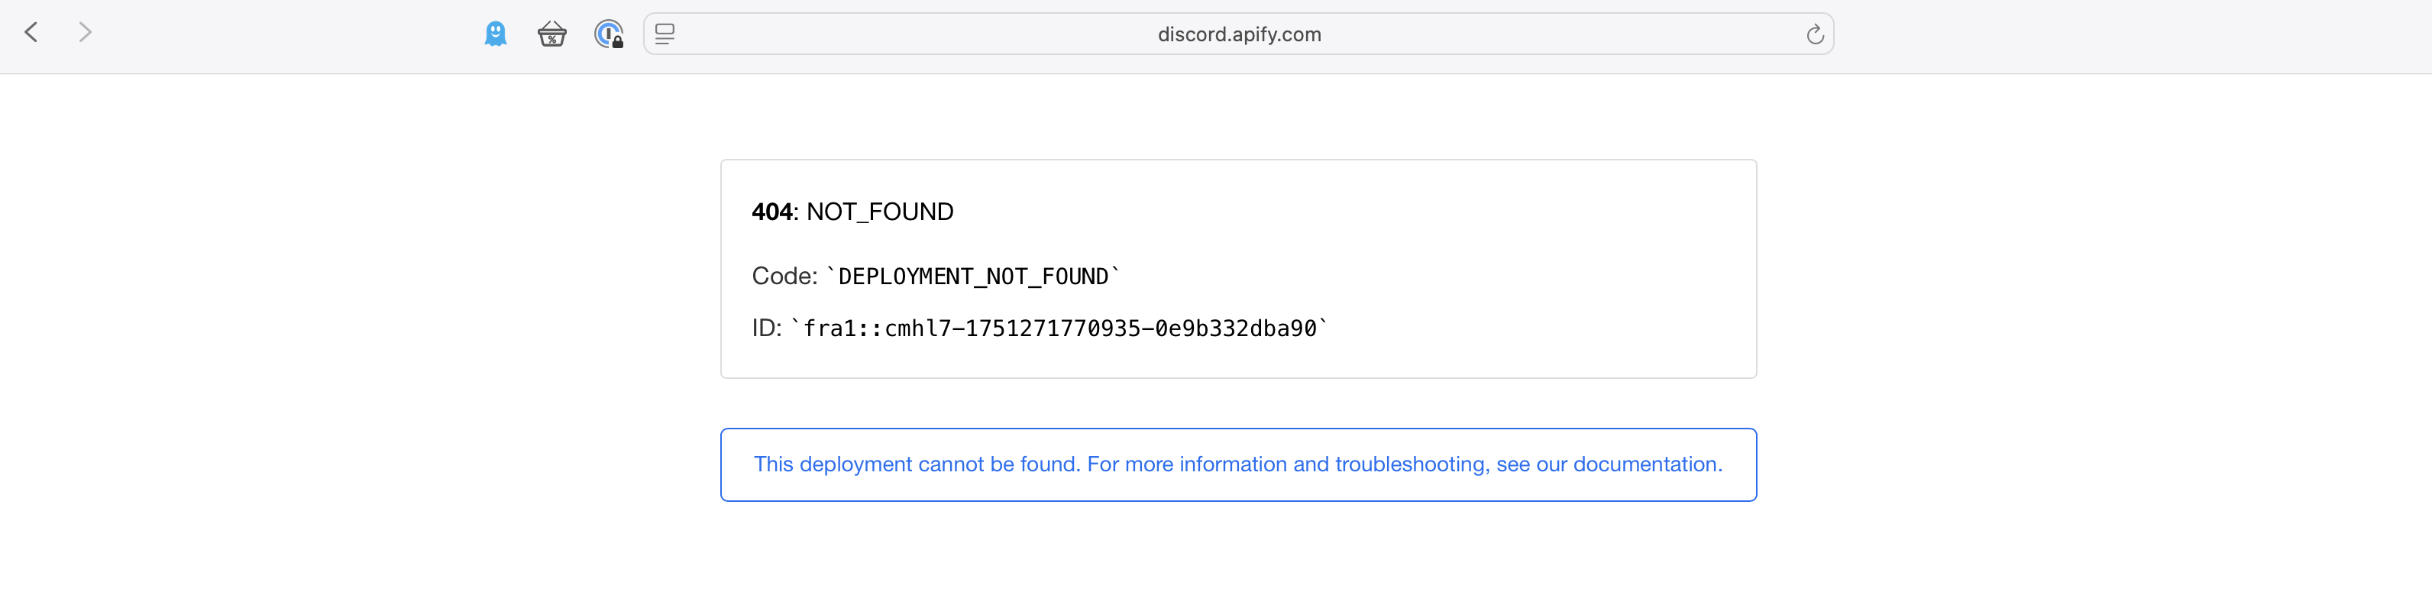This screenshot has height=605, width=2432.
Task: Open the extension icon with lock badge
Action: (x=609, y=35)
